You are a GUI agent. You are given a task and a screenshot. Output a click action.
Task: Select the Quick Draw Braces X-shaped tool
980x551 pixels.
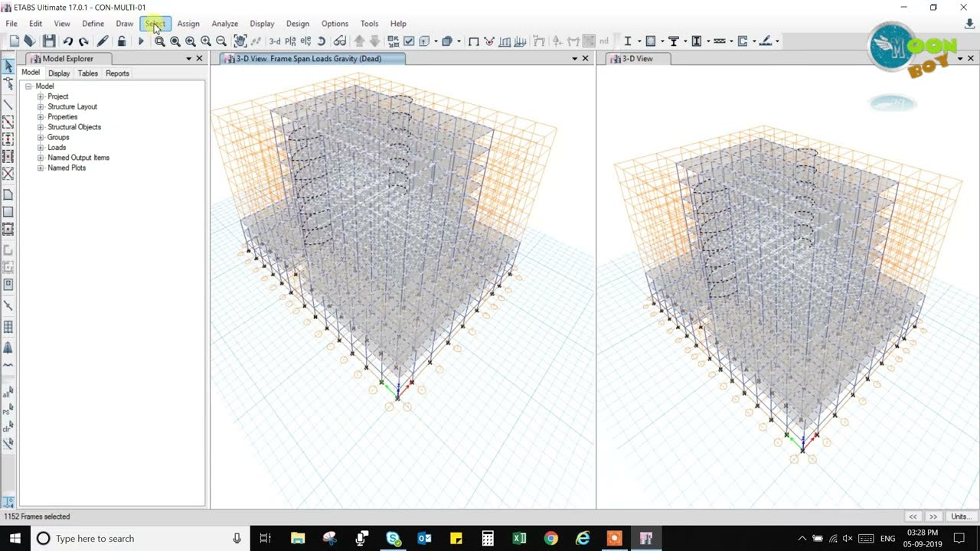(x=8, y=174)
